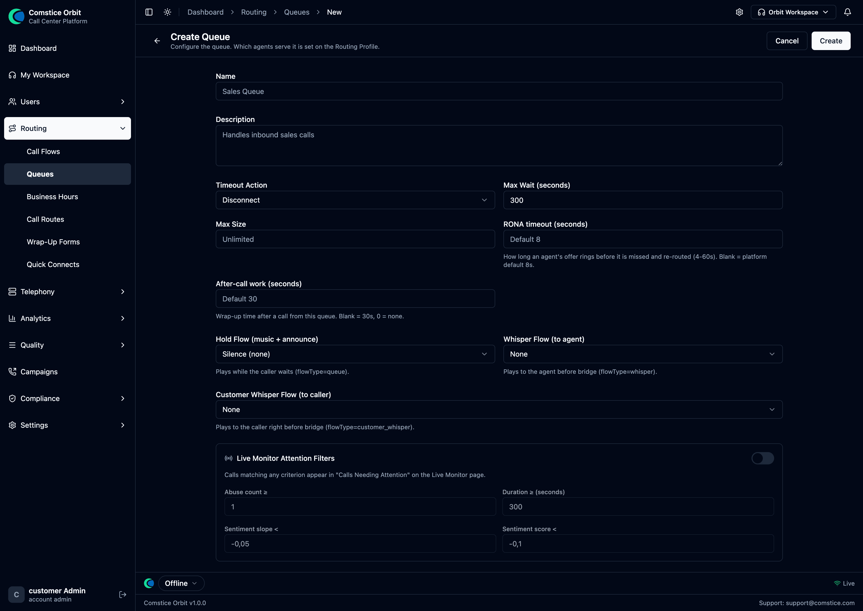The width and height of the screenshot is (863, 611).
Task: Open the Whisper Flow dropdown
Action: [x=643, y=354]
